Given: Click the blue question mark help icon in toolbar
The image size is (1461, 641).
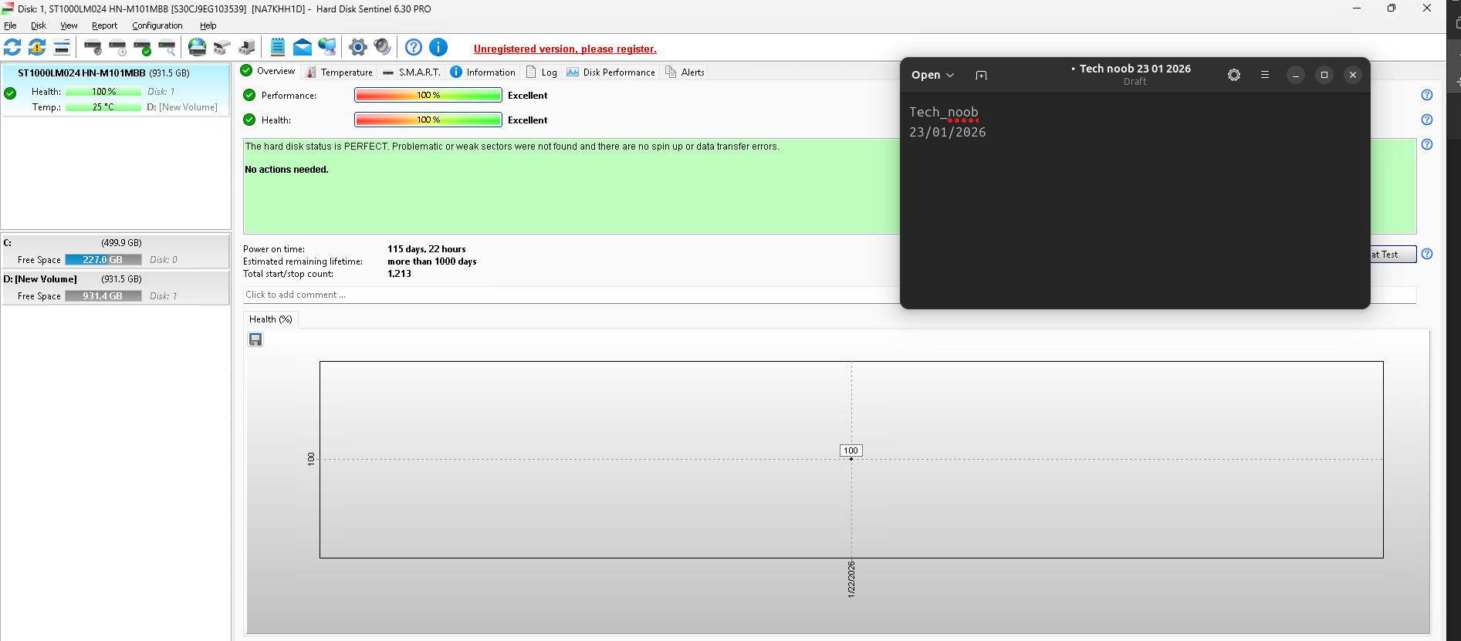Looking at the screenshot, I should (414, 48).
